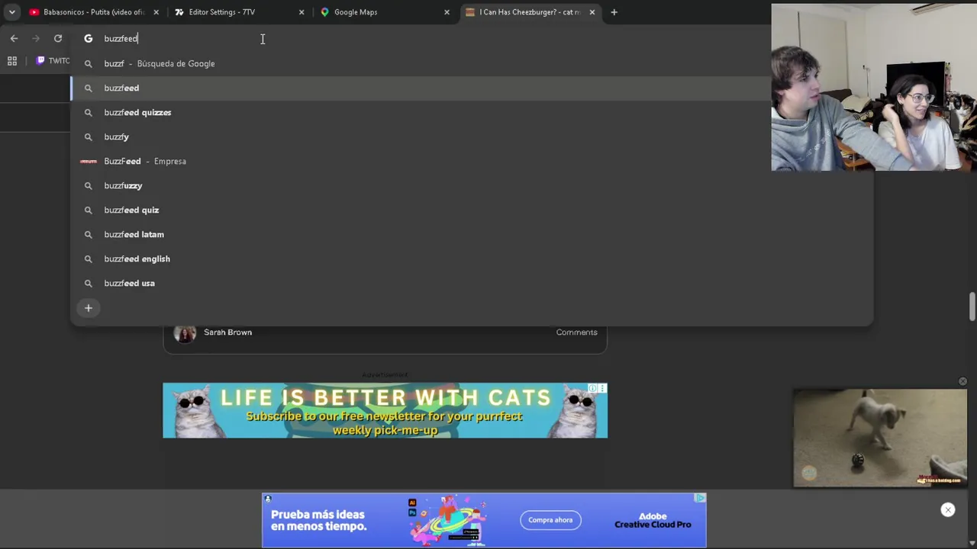Screen dimensions: 977x549
Task: Open the apps grid in bookmarks bar
Action: click(12, 61)
